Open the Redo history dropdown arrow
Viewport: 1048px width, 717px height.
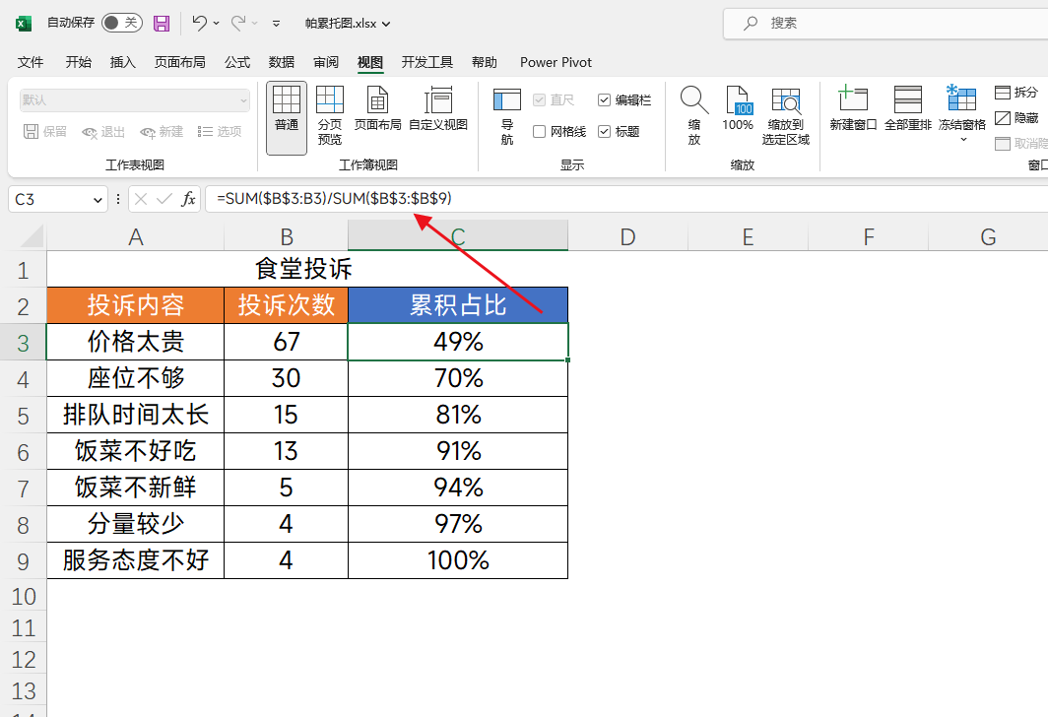(255, 24)
